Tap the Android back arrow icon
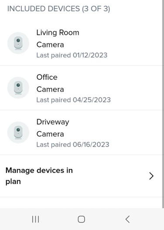Image resolution: width=164 pixels, height=230 pixels. click(127, 219)
